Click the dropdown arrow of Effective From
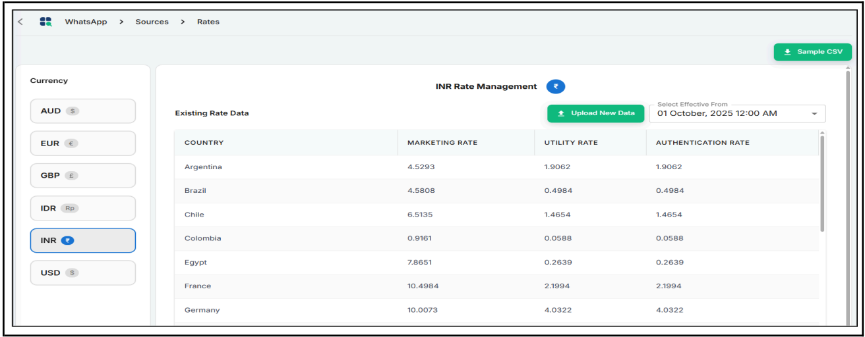 click(814, 114)
